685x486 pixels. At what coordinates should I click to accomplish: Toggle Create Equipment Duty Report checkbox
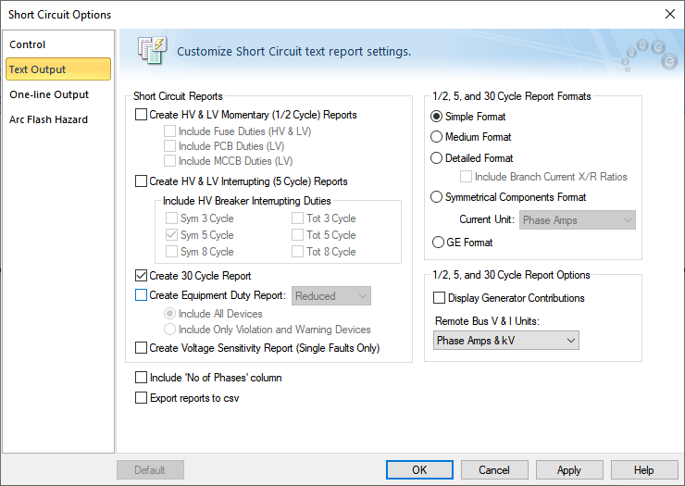[x=142, y=296]
